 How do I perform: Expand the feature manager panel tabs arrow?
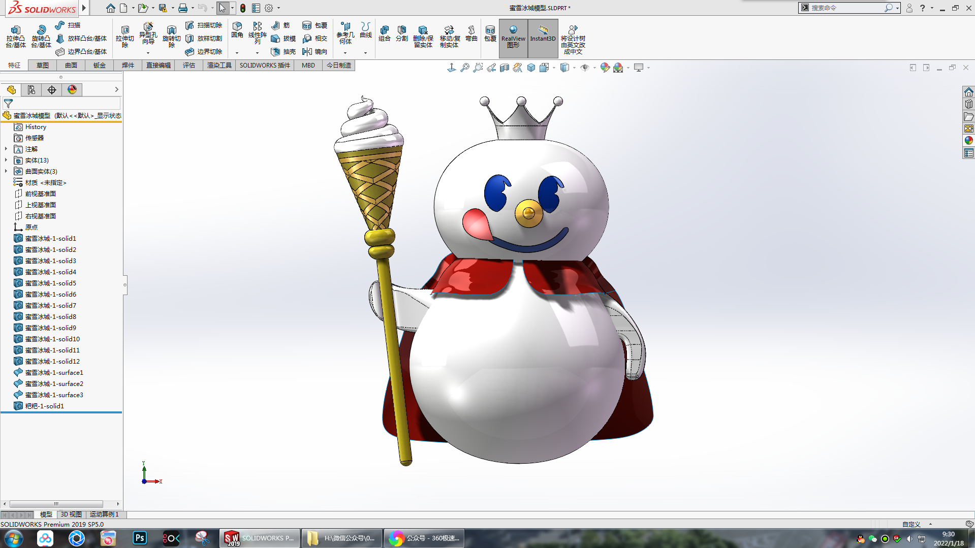(x=116, y=89)
